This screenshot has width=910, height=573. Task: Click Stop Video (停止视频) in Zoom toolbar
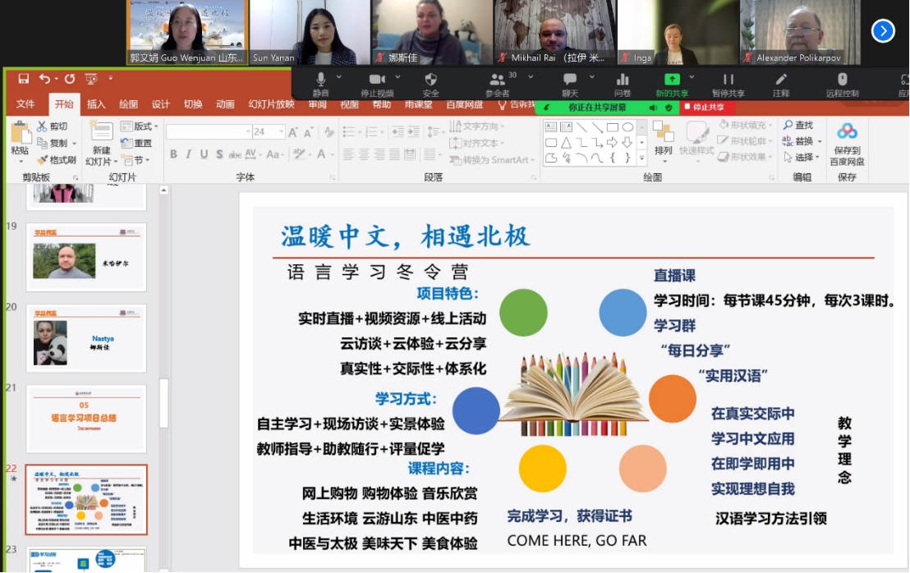coord(377,84)
